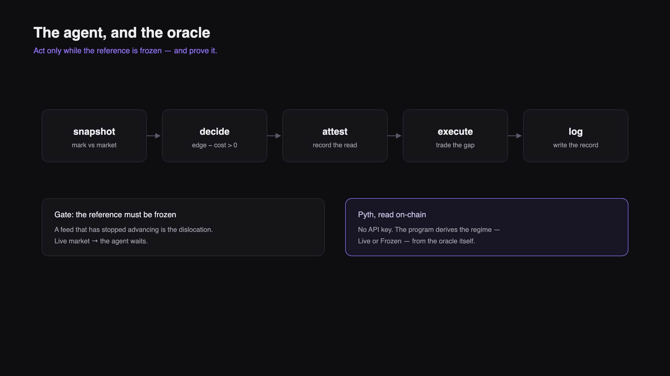This screenshot has width=670, height=376.
Task: Select the "decide" step card
Action: point(215,136)
